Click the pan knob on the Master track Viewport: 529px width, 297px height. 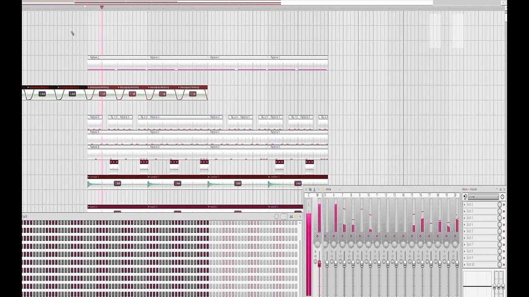click(x=317, y=245)
